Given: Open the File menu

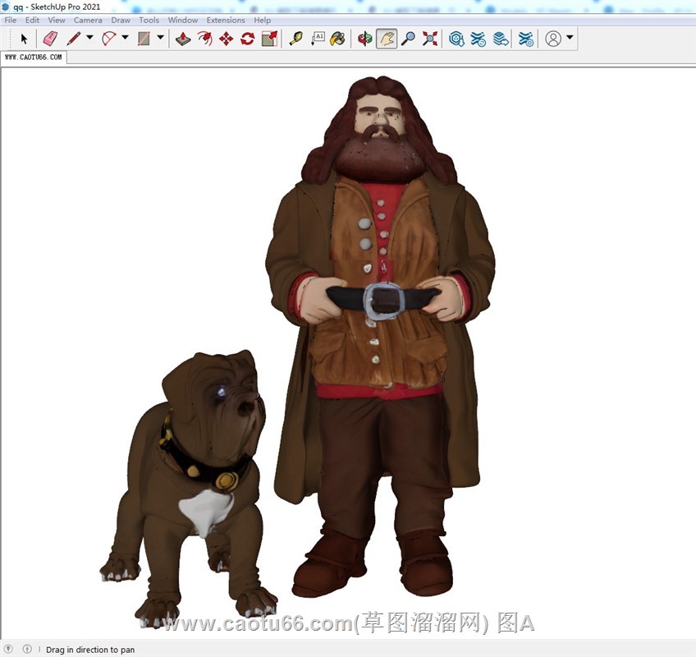Looking at the screenshot, I should pyautogui.click(x=11, y=20).
